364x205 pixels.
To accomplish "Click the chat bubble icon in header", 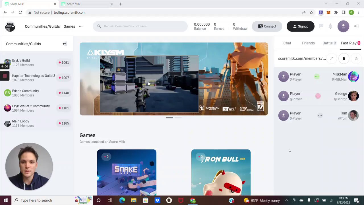I will (321, 26).
